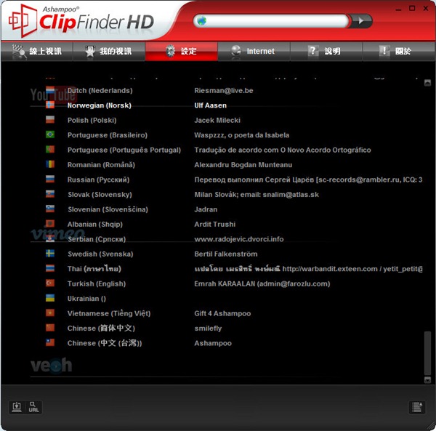Select Swedish (Svenska) language

100,254
